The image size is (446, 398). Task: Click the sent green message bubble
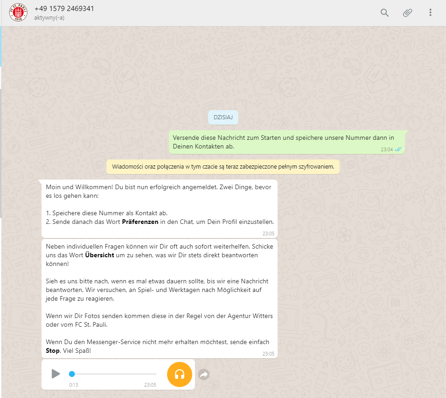(287, 142)
